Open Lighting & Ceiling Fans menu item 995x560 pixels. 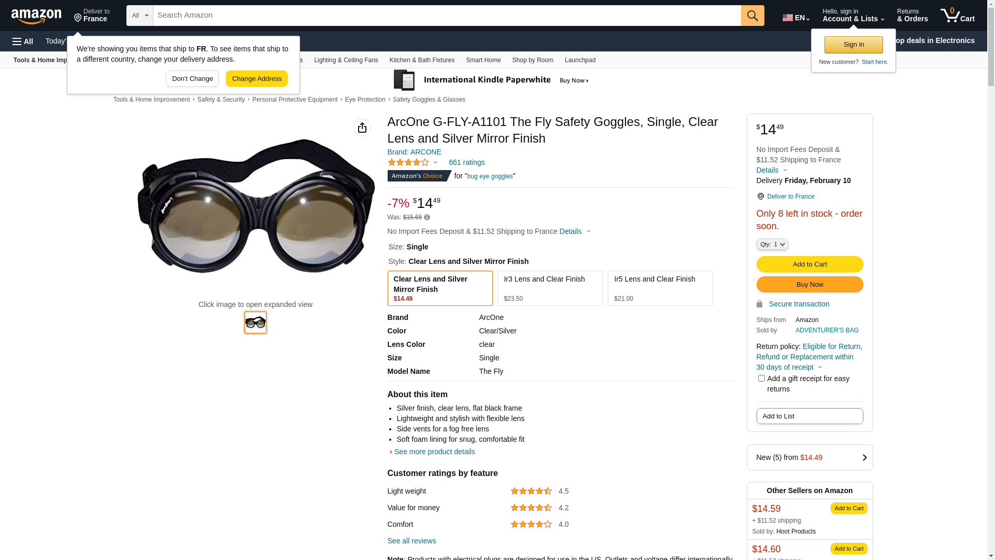pos(346,60)
